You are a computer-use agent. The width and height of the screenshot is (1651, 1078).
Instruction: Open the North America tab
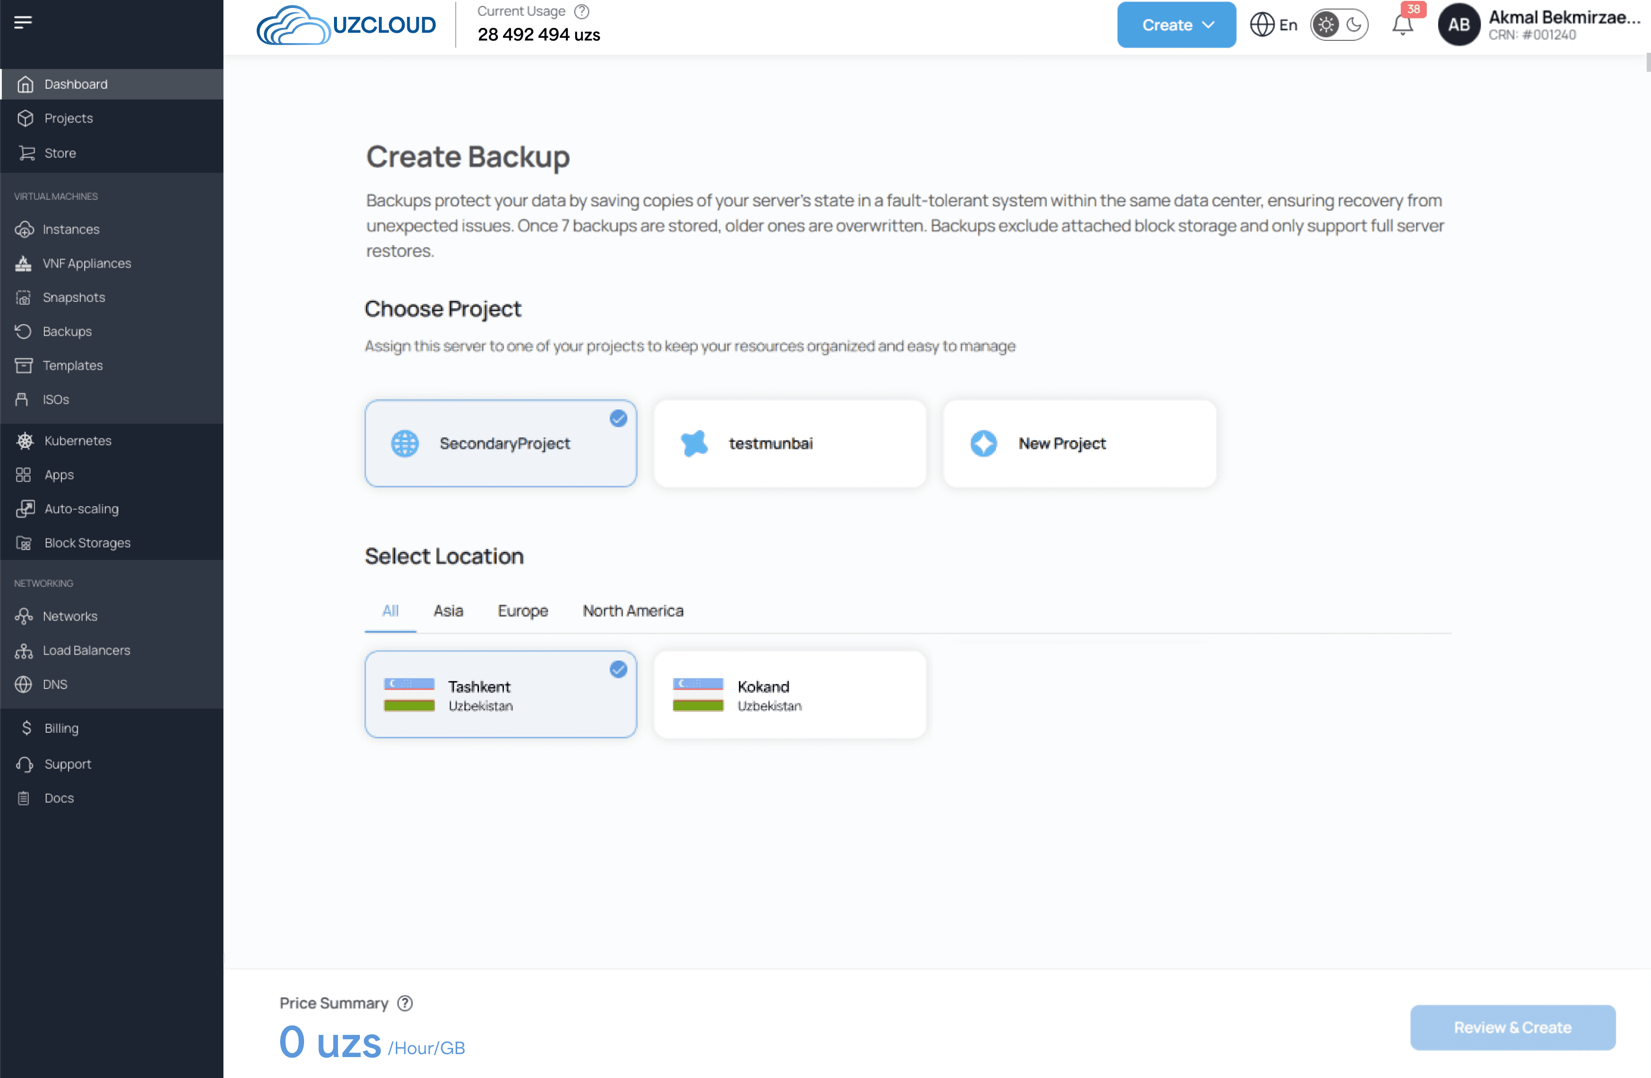click(x=632, y=611)
